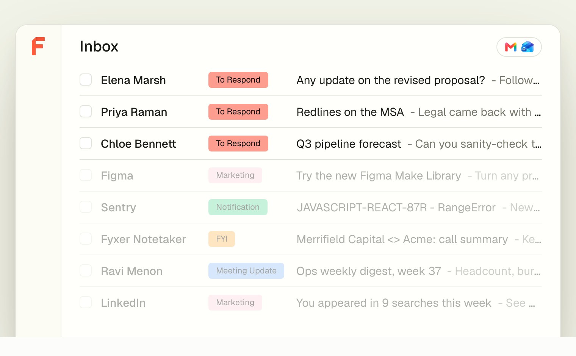Click To Respond tag on Priya Raman row
This screenshot has height=356, width=576.
click(238, 112)
